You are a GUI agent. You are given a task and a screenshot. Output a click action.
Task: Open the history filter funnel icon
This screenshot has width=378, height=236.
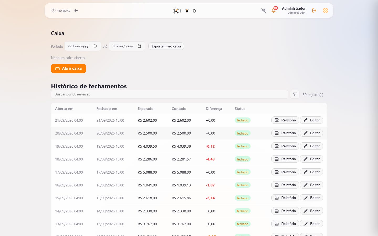[295, 94]
